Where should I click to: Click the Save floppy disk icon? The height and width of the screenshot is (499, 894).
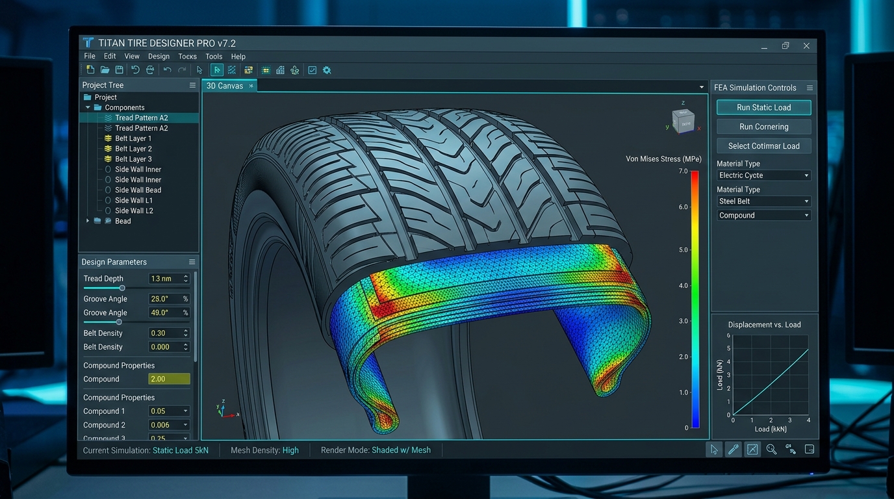(x=120, y=70)
